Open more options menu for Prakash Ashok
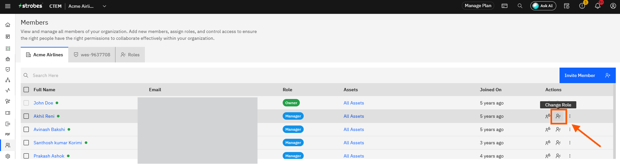Image resolution: width=620 pixels, height=164 pixels. [570, 156]
